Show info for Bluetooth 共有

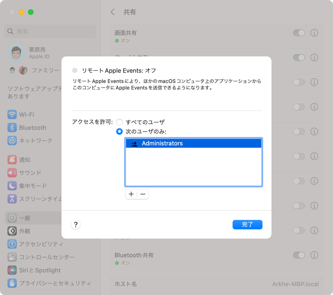[x=315, y=255]
